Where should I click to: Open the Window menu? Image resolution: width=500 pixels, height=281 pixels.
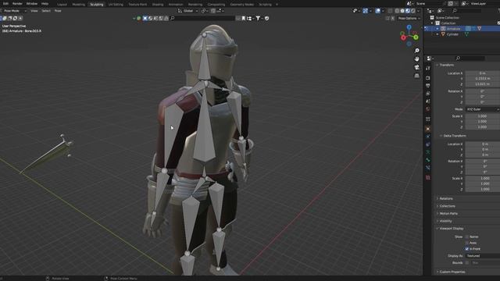click(x=32, y=3)
